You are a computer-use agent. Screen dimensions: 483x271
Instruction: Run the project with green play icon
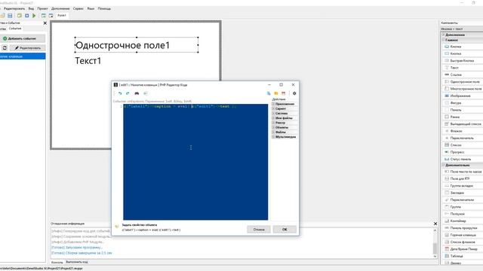(34, 15)
